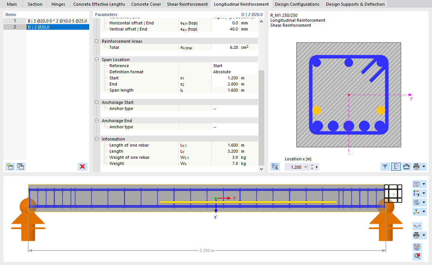The height and width of the screenshot is (265, 432).
Task: Collapse the Anchorage End group
Action: pyautogui.click(x=97, y=121)
